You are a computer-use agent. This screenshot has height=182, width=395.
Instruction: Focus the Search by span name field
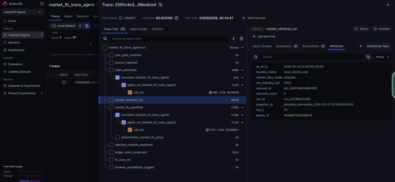pyautogui.click(x=169, y=39)
